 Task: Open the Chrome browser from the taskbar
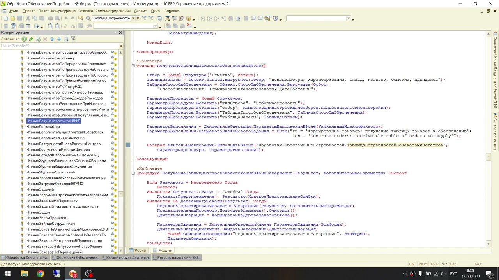pyautogui.click(x=40, y=273)
